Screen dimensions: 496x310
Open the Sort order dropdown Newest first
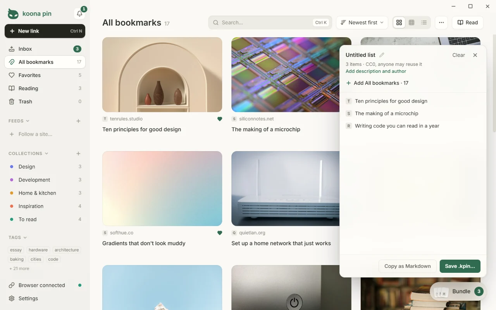point(362,22)
